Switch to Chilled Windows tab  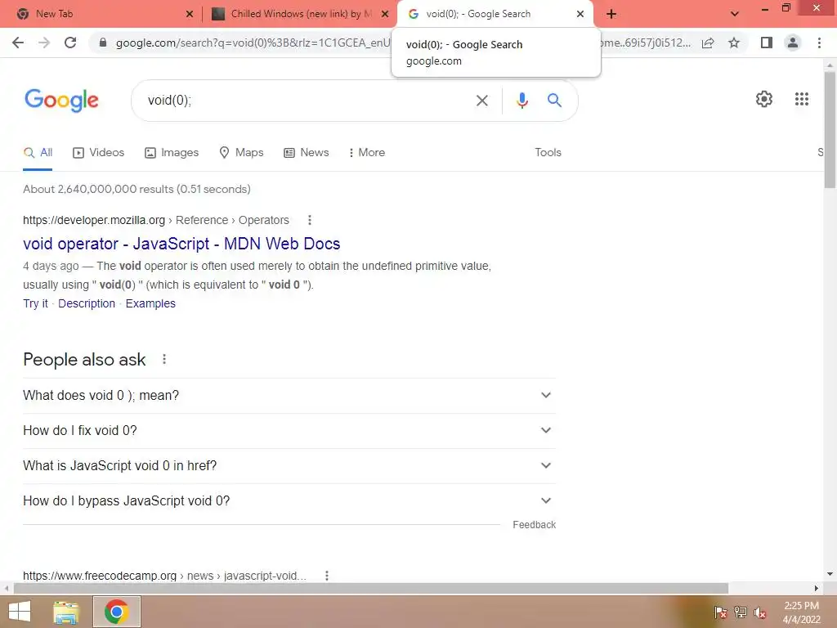(x=299, y=14)
